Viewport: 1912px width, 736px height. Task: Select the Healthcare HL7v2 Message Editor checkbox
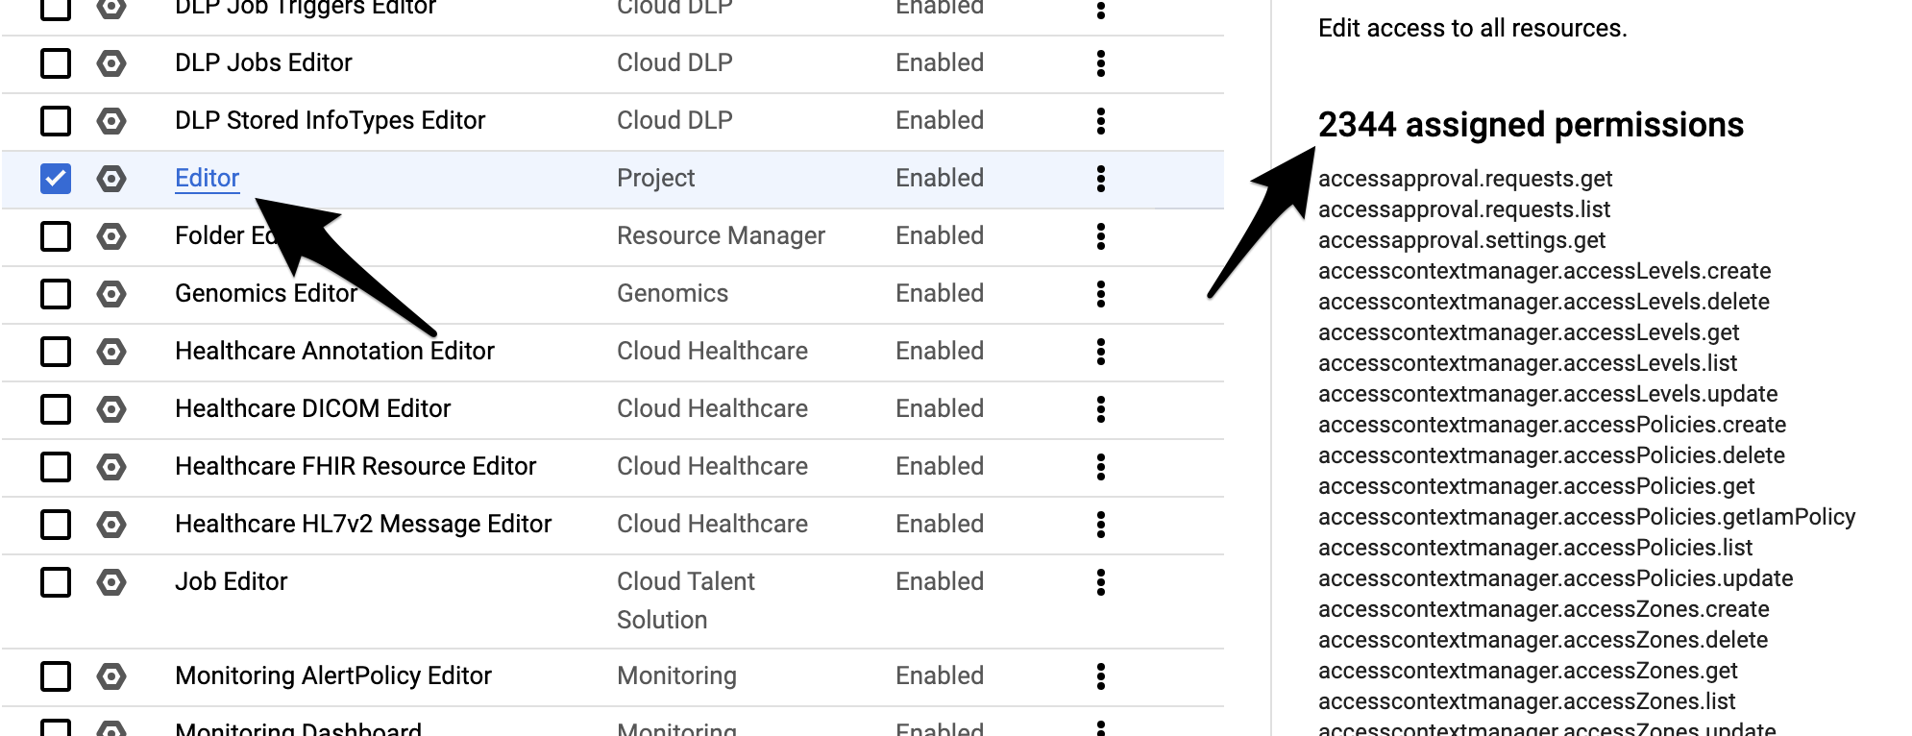point(56,525)
